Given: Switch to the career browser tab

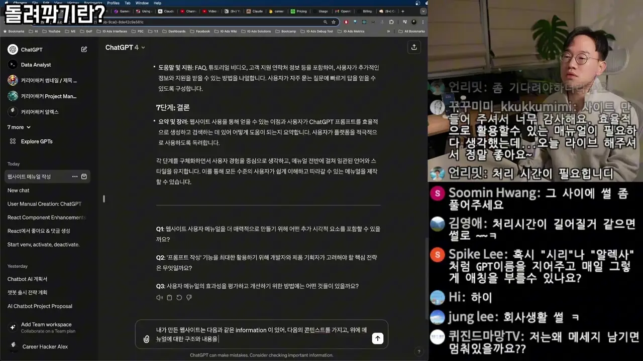Looking at the screenshot, I should 277,11.
